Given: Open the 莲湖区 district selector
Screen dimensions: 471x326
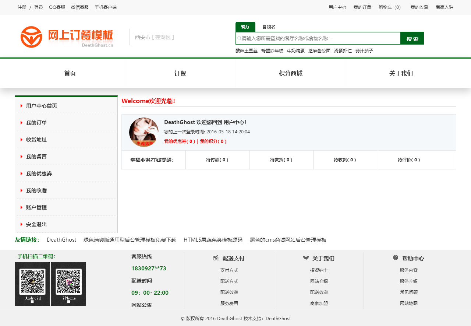Looking at the screenshot, I should pos(162,37).
